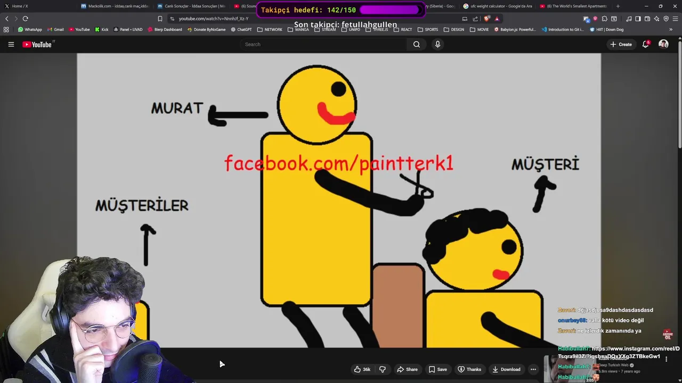Like the video with thumbs up
Screen dimensions: 682x383
point(362,369)
